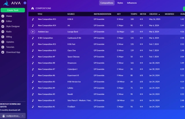Click the Solo Piano II source cell
The width and height of the screenshot is (185, 119).
pos(80,101)
